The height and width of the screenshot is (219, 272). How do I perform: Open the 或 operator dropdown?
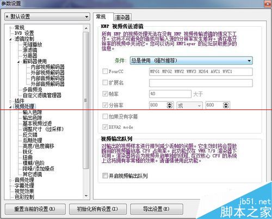tap(189, 105)
